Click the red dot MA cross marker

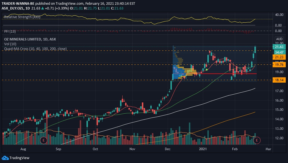click(230, 61)
